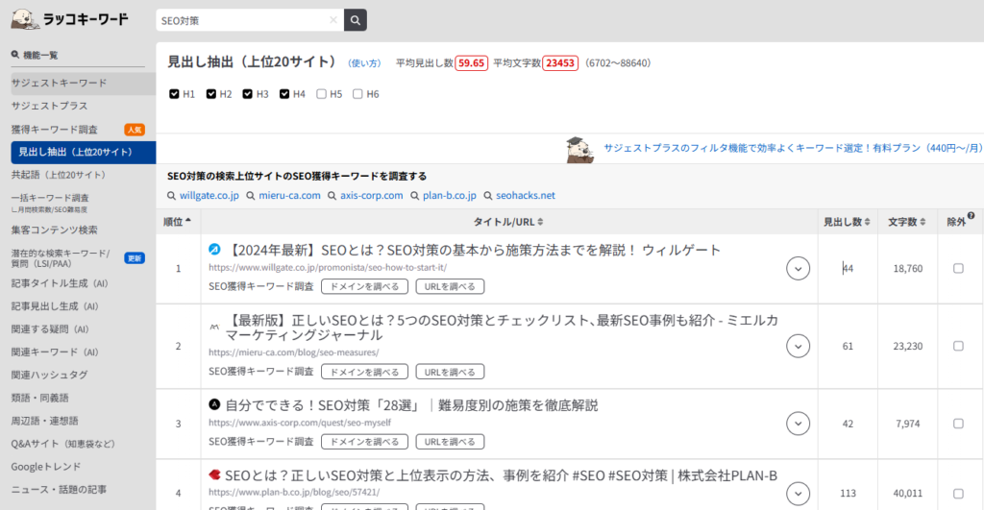Sort by the タイトル/URL column header
Viewport: 984px width, 510px height.
[x=508, y=222]
